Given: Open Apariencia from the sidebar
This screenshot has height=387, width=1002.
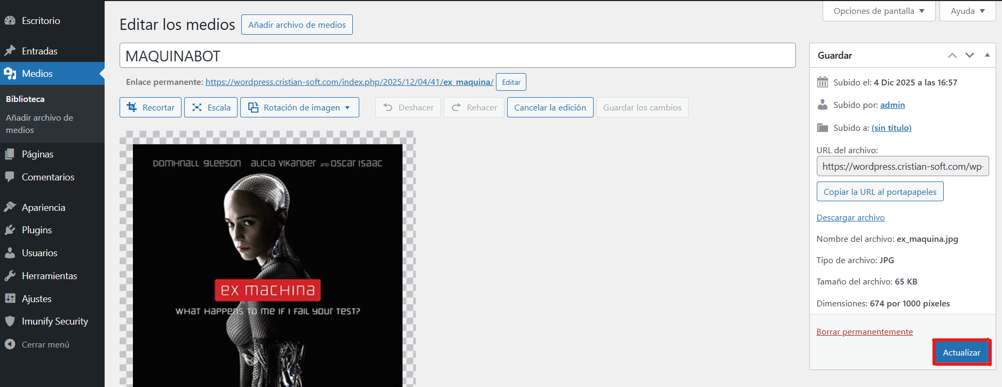Looking at the screenshot, I should pyautogui.click(x=43, y=208).
